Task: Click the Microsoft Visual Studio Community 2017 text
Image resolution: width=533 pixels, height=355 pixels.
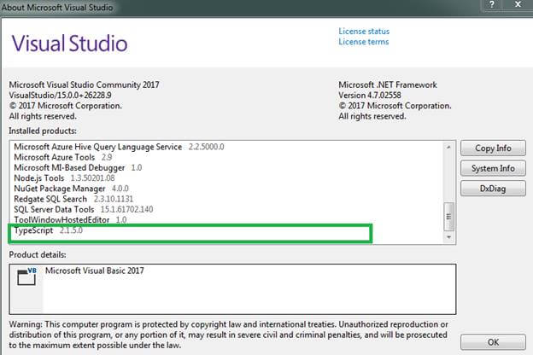Action: click(84, 84)
